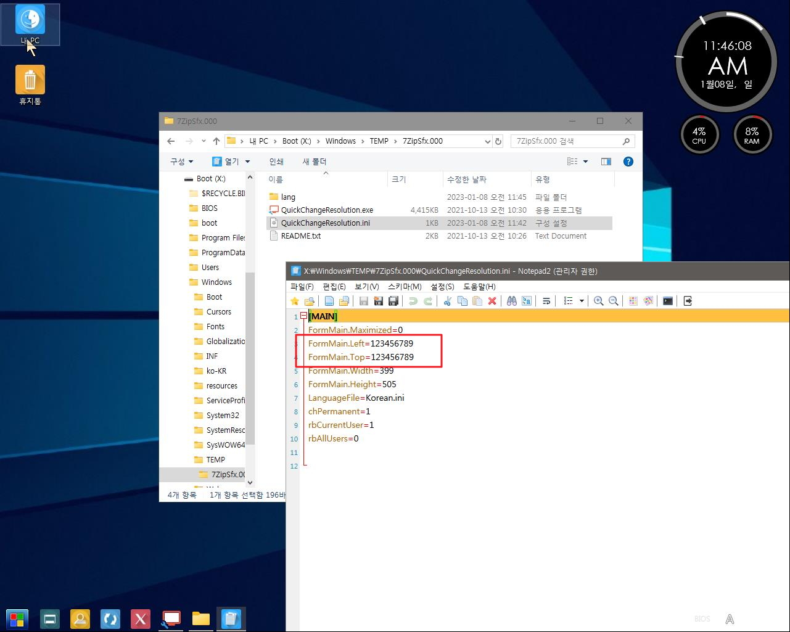Select System32 in the navigation tree
Image resolution: width=790 pixels, height=632 pixels.
tap(223, 416)
